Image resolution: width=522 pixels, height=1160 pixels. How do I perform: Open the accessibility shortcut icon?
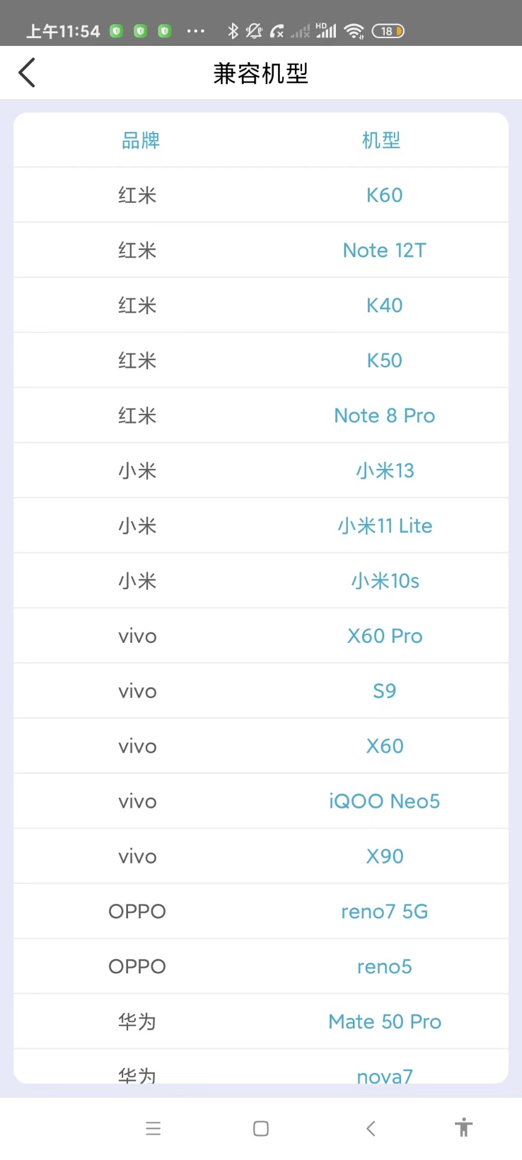point(463,1127)
